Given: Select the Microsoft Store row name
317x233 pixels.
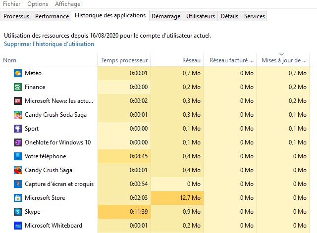Looking at the screenshot, I should (45, 198).
